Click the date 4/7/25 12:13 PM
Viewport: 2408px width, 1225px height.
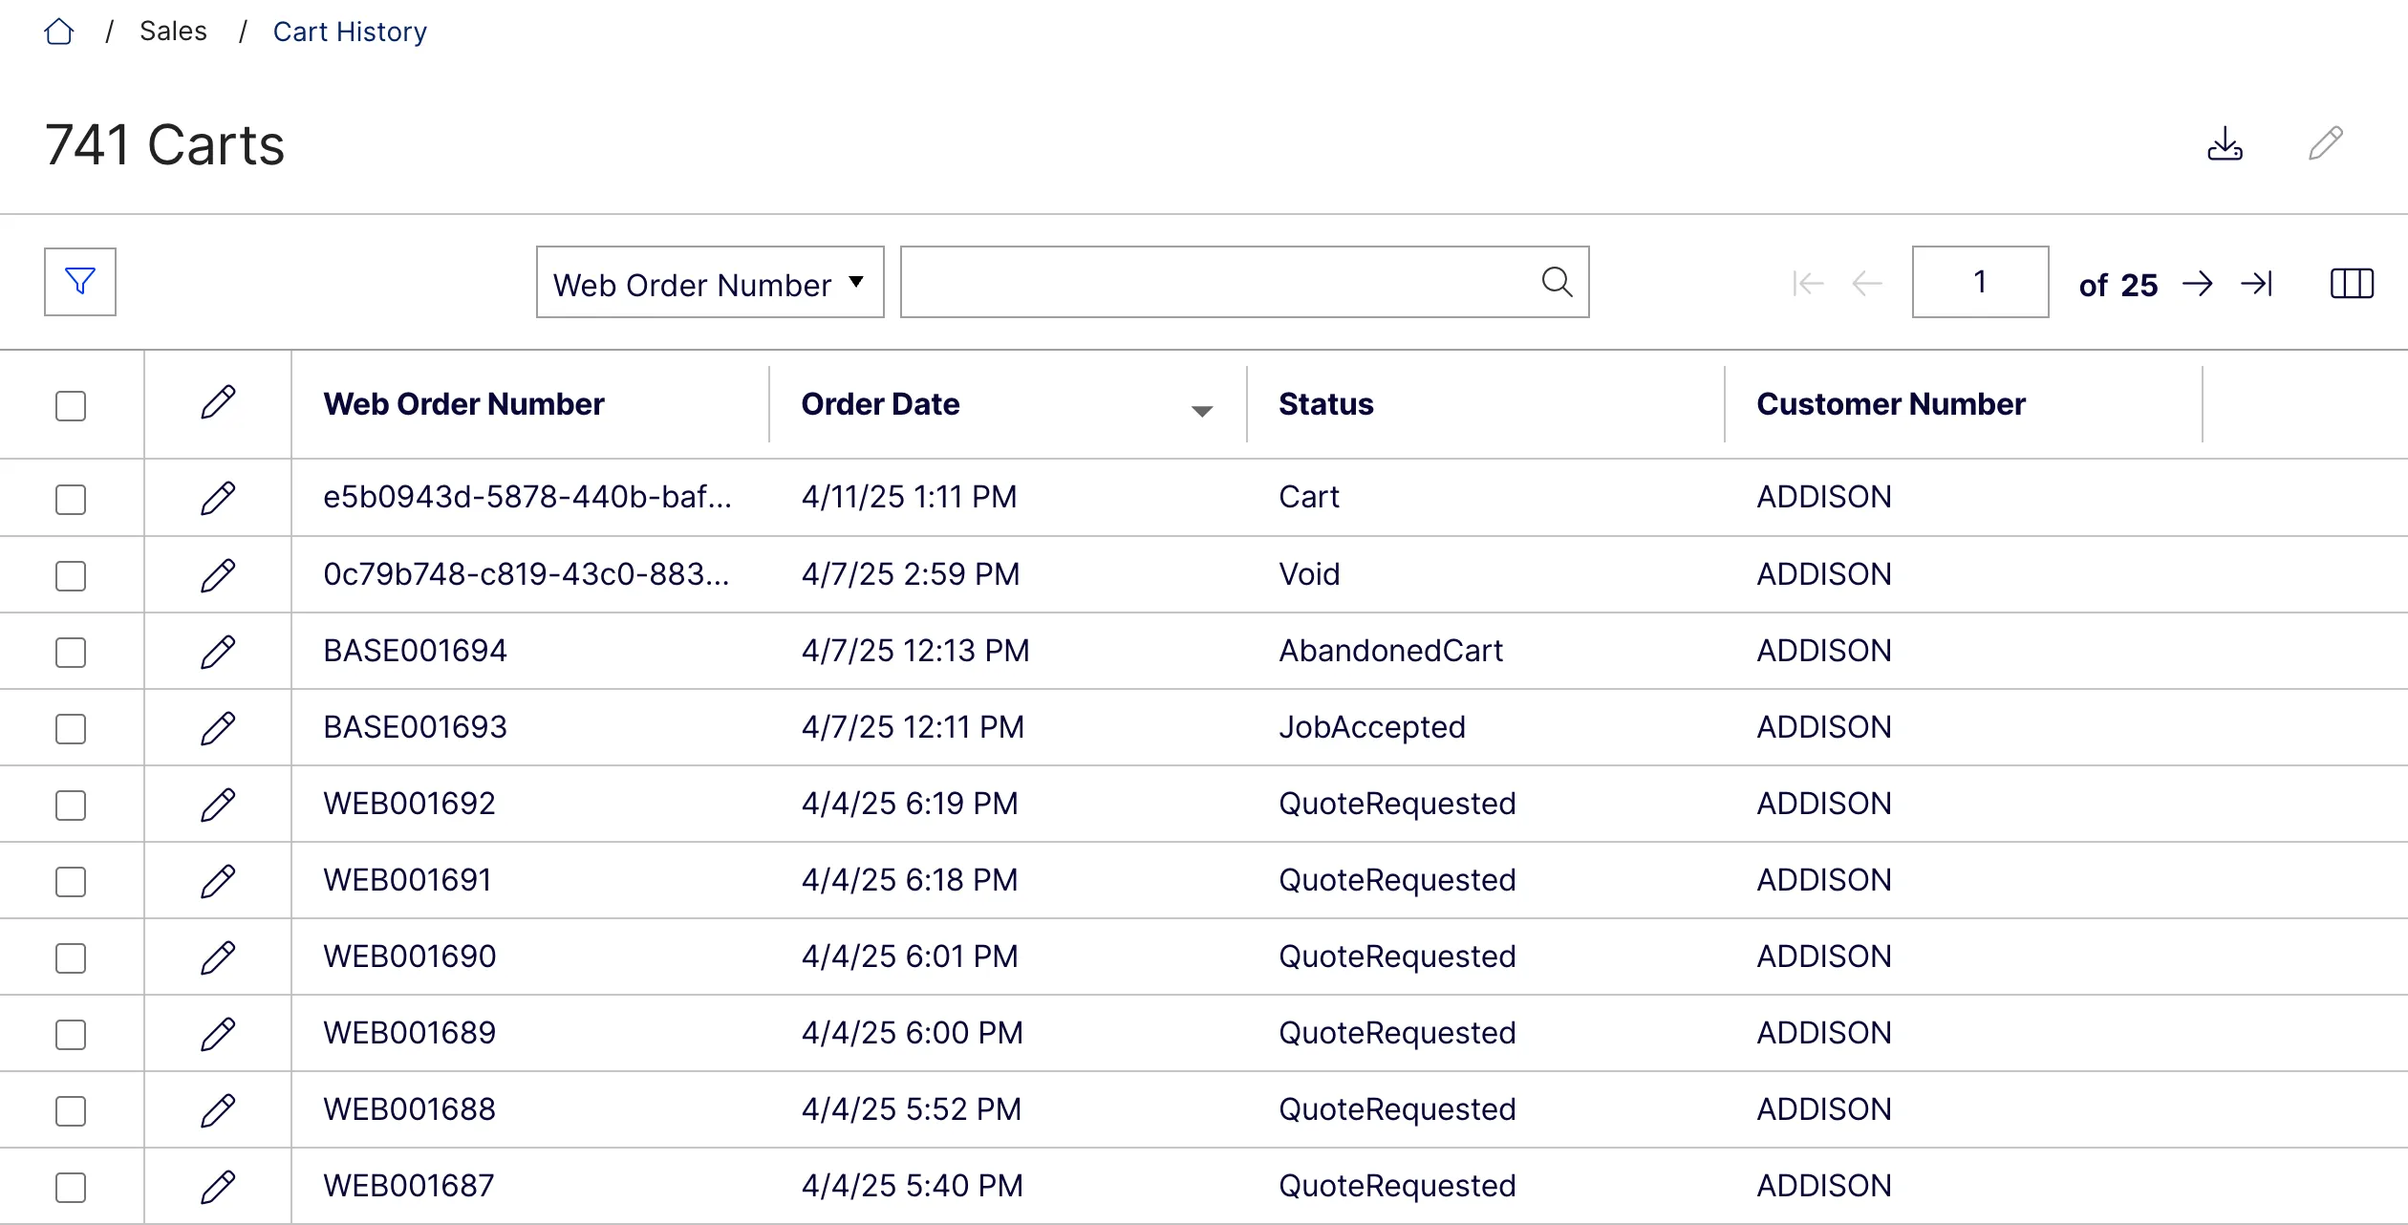915,651
